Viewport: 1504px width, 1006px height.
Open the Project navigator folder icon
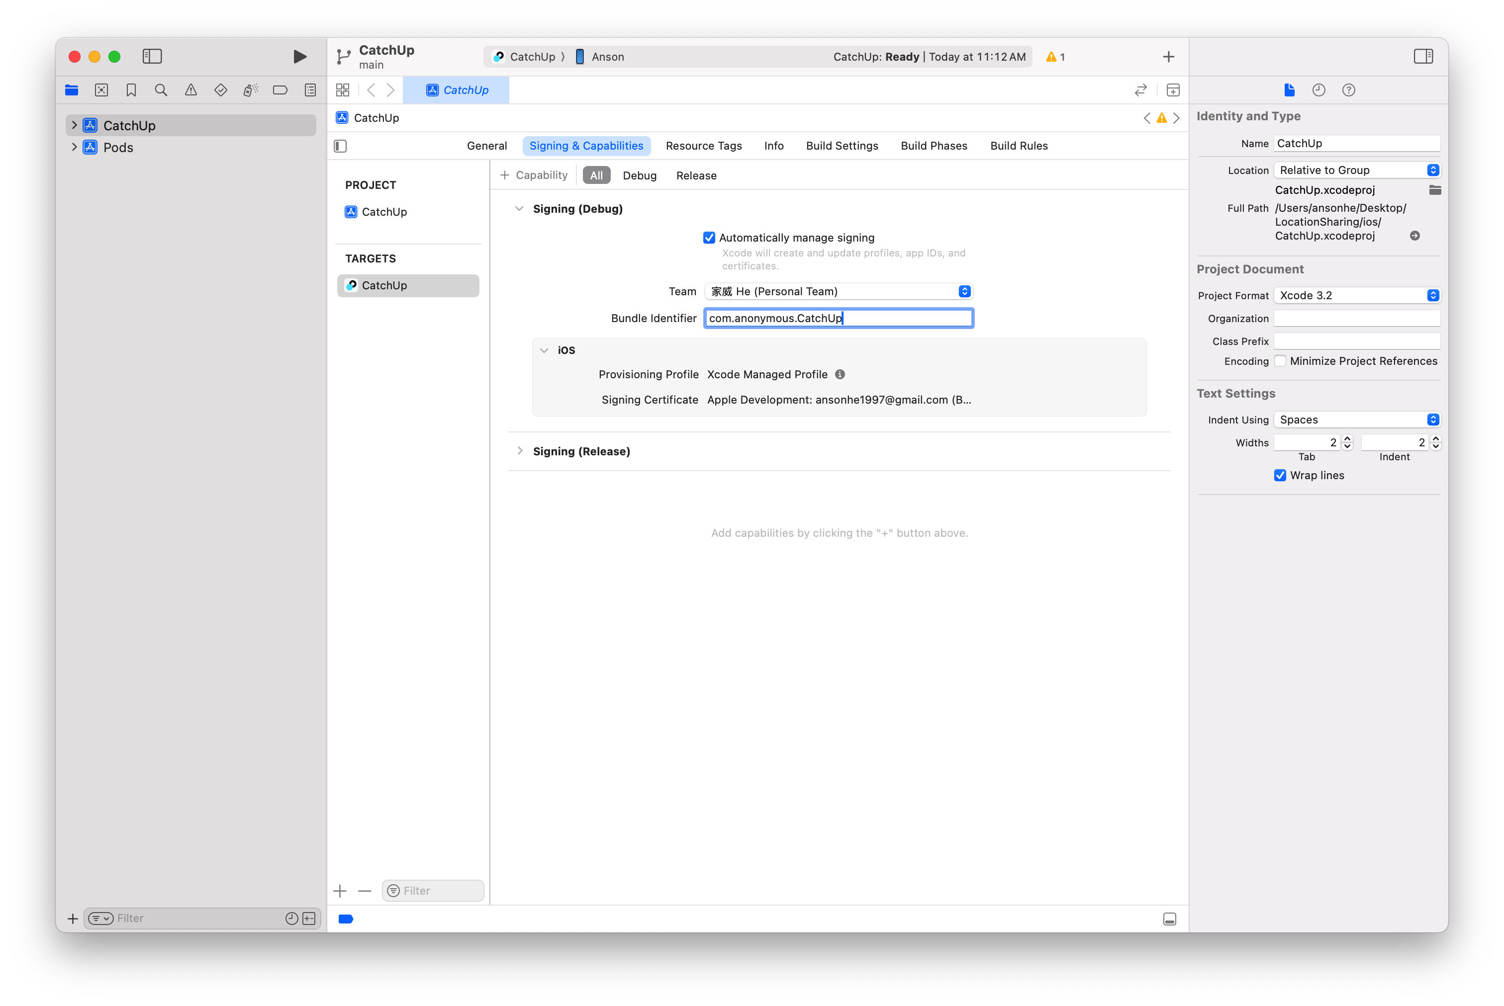[71, 90]
